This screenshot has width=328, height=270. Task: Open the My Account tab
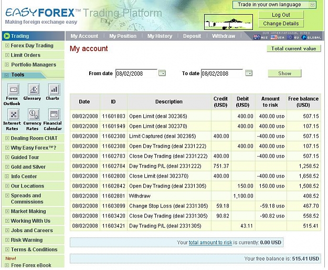pos(84,36)
